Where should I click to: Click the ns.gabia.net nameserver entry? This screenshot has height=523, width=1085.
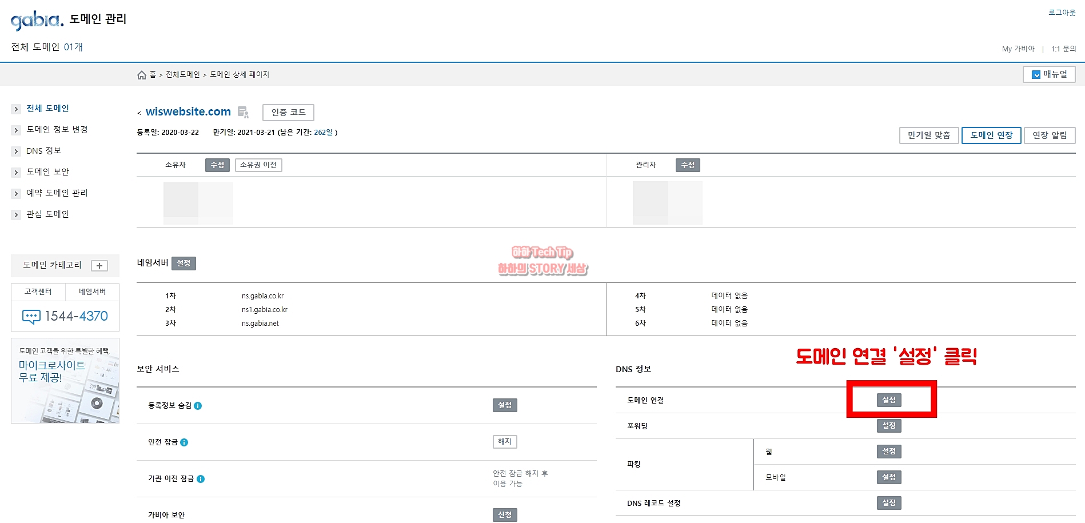coord(260,324)
